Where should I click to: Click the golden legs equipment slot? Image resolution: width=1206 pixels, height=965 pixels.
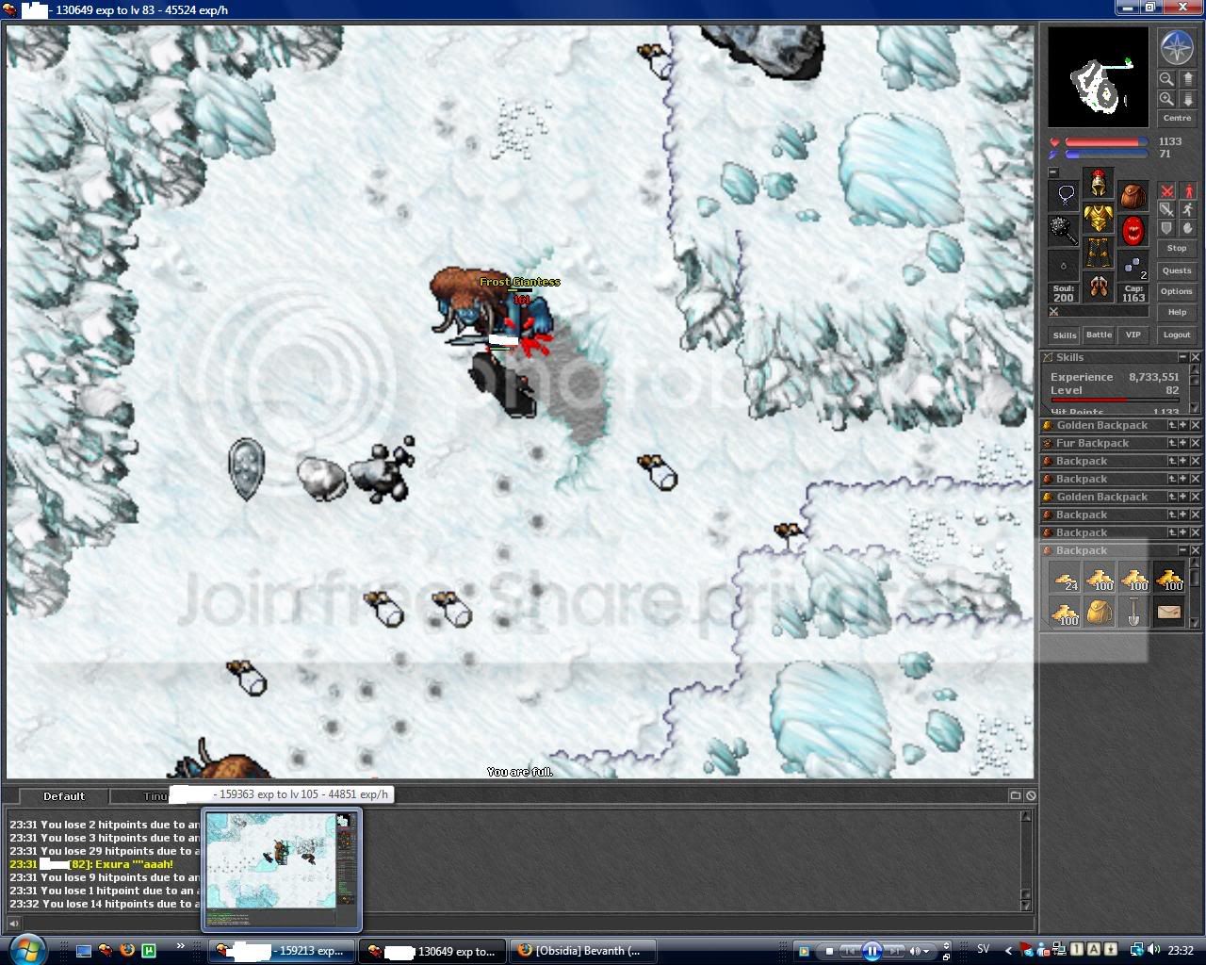coord(1098,252)
